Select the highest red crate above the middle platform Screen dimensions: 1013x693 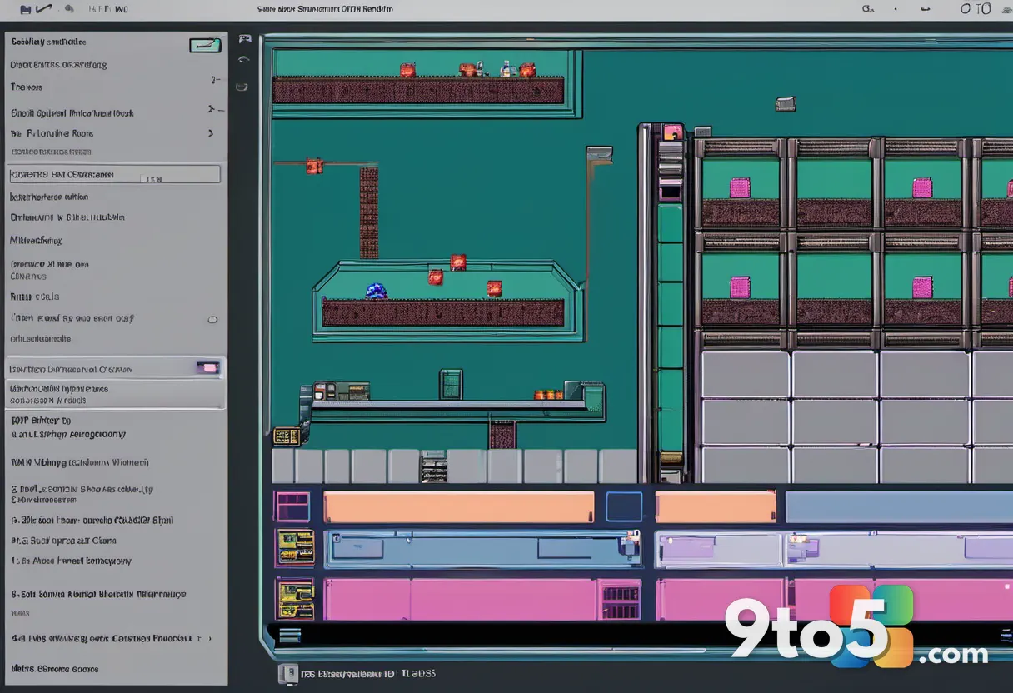(458, 262)
